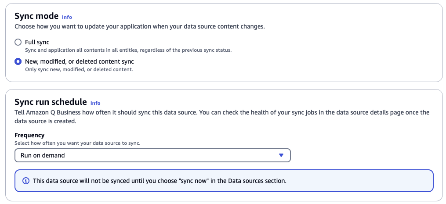Click the Full sync option label
This screenshot has height=204, width=446.
(x=37, y=42)
